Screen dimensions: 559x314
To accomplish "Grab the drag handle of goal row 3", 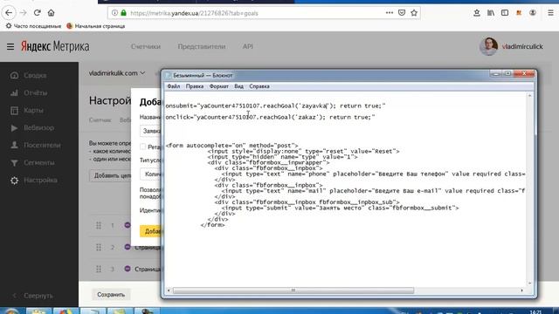I will pos(99,270).
